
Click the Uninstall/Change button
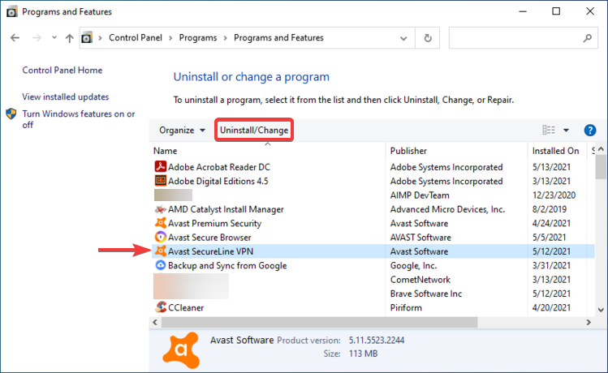253,130
